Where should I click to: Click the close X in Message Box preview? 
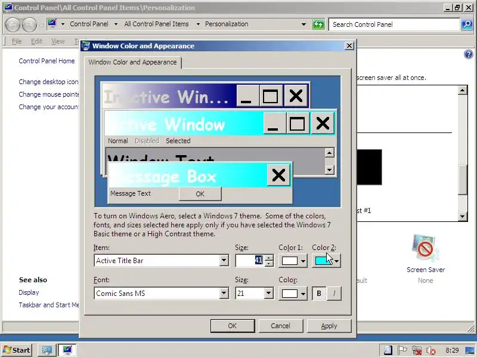tap(278, 175)
